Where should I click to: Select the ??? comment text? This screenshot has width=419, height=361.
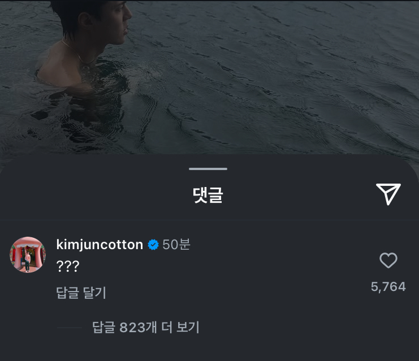(68, 266)
